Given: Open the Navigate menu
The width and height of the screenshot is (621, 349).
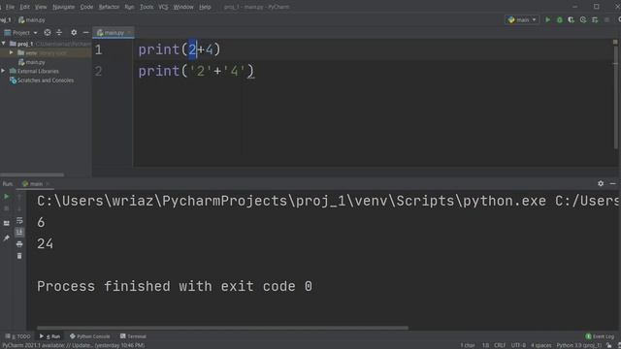Looking at the screenshot, I should click(x=63, y=7).
